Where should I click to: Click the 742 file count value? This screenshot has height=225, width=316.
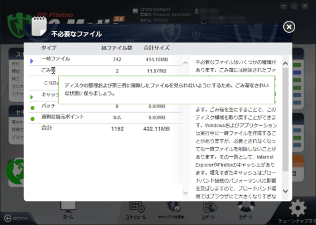[117, 60]
